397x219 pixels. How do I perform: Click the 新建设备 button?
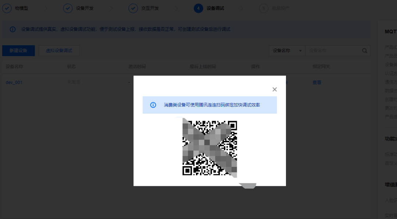coord(18,51)
